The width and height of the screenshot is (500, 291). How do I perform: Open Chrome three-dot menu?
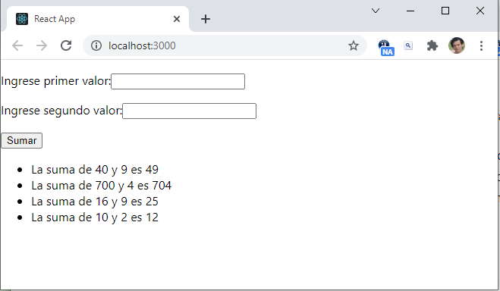tap(481, 45)
